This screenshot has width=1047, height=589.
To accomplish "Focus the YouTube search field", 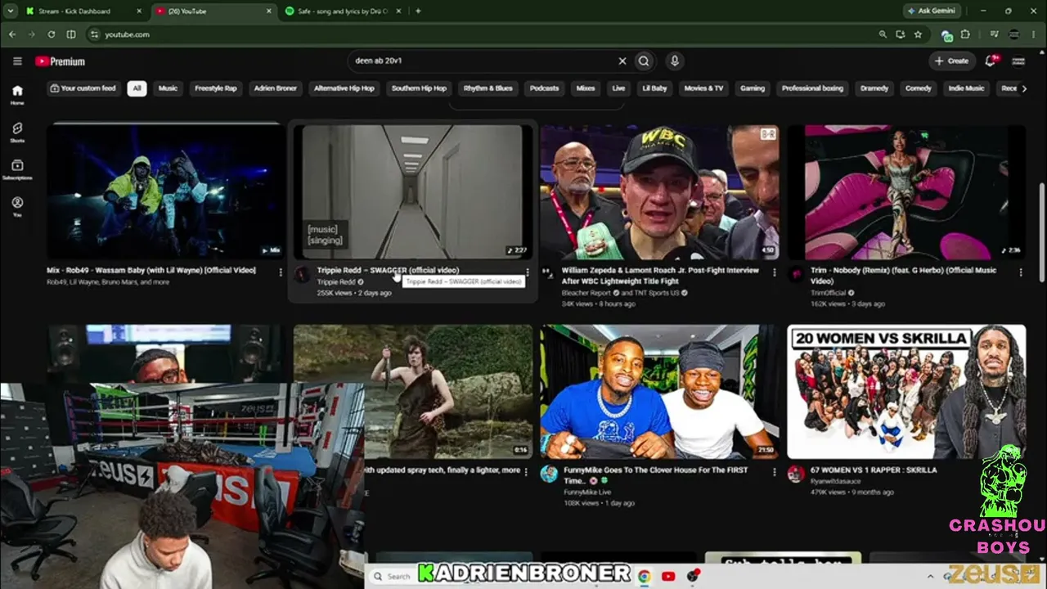I will click(483, 61).
